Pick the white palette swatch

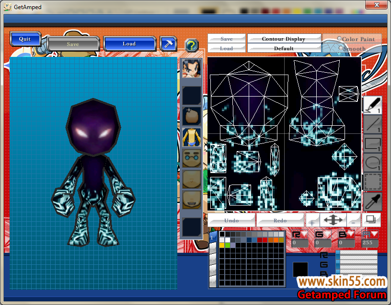228,240
